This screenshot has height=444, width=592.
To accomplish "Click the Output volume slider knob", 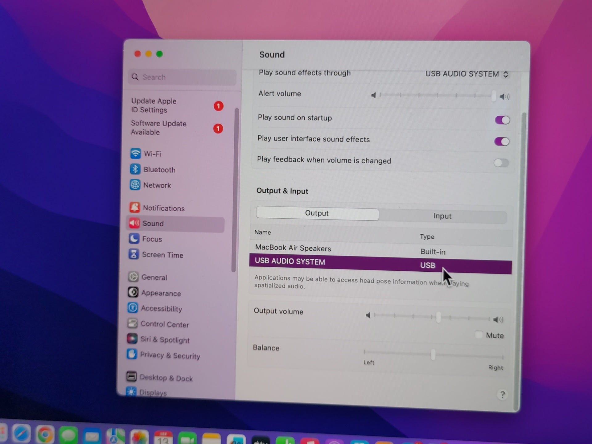I will [x=438, y=318].
